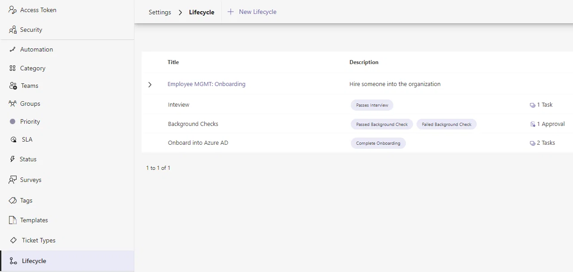Click the '2 Tasks' count text
Image resolution: width=573 pixels, height=272 pixels.
pos(546,143)
